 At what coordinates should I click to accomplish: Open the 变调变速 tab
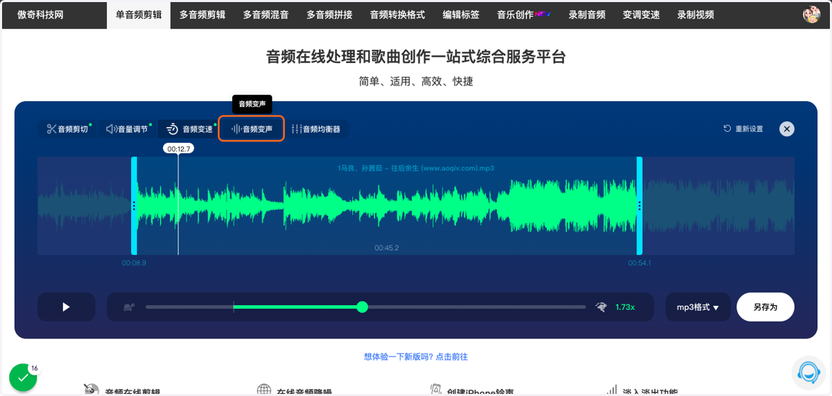coord(641,15)
